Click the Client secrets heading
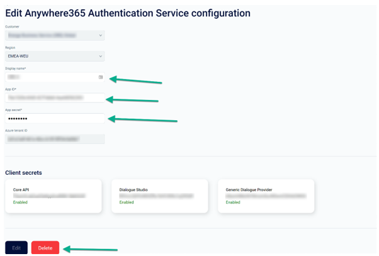Viewport: 379px width, 256px height. [23, 173]
